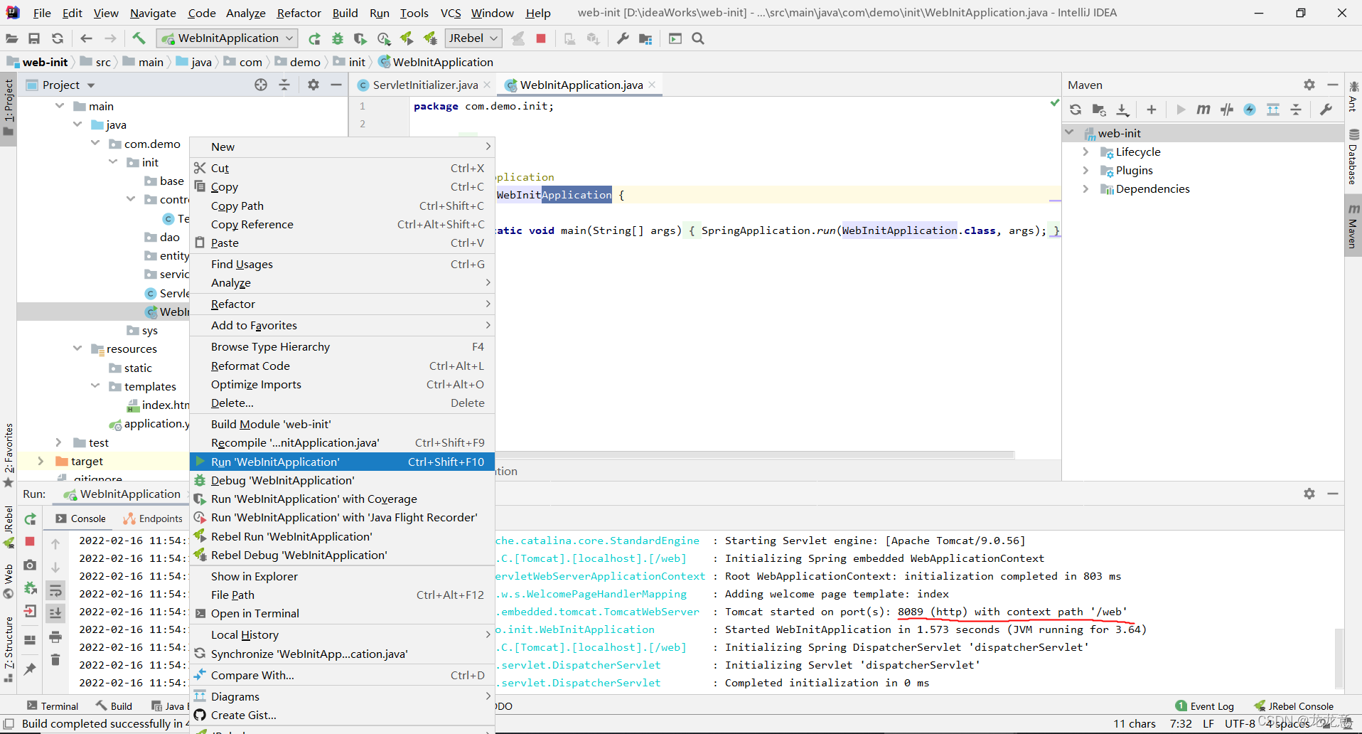Viewport: 1362px width, 734px height.
Task: Stop the running application from toolbar
Action: click(x=541, y=38)
